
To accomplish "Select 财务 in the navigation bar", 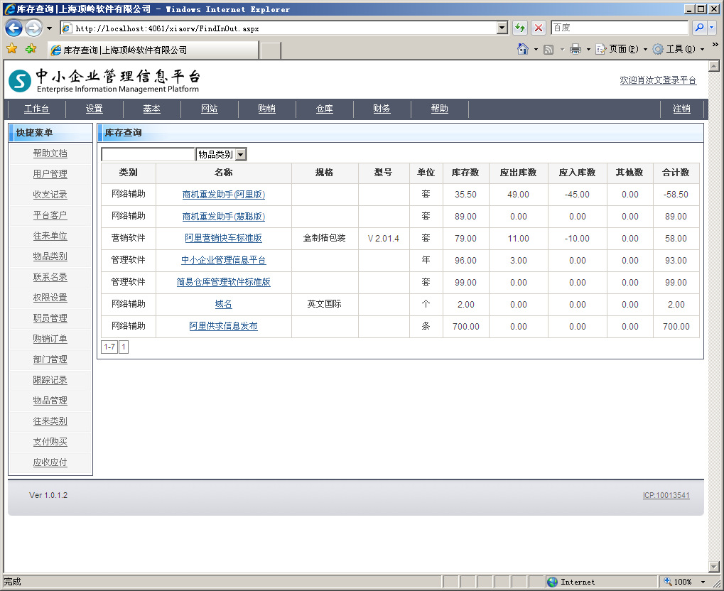I will tap(382, 109).
